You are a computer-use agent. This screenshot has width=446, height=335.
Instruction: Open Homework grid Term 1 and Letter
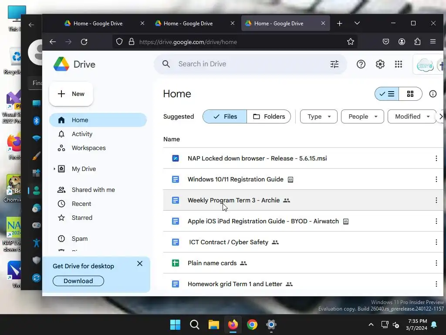(235, 284)
